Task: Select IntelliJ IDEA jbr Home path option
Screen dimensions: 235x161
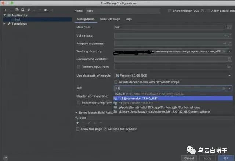Action: click(173, 107)
